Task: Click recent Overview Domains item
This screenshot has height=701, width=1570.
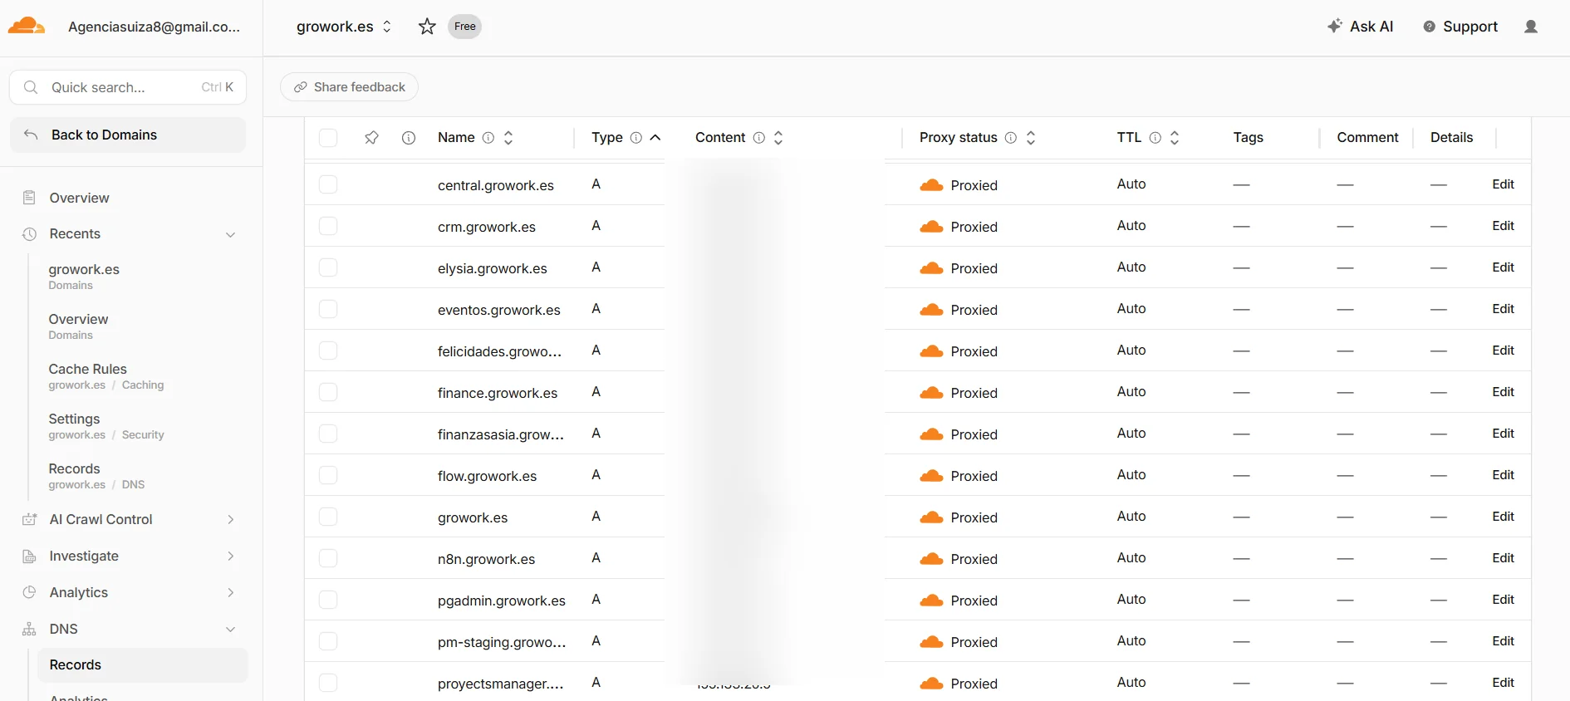Action: point(78,326)
